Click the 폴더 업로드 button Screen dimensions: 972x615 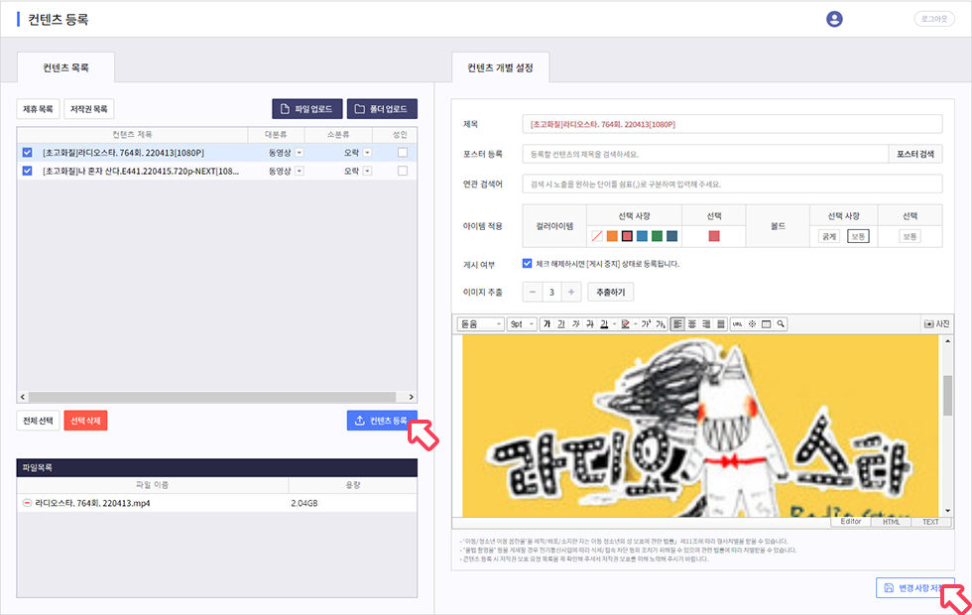click(382, 109)
